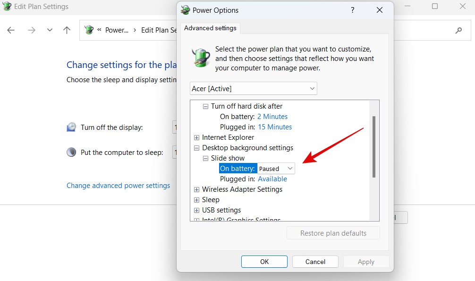The image size is (475, 281).
Task: Click the Power breadcrumb segment
Action: click(117, 30)
